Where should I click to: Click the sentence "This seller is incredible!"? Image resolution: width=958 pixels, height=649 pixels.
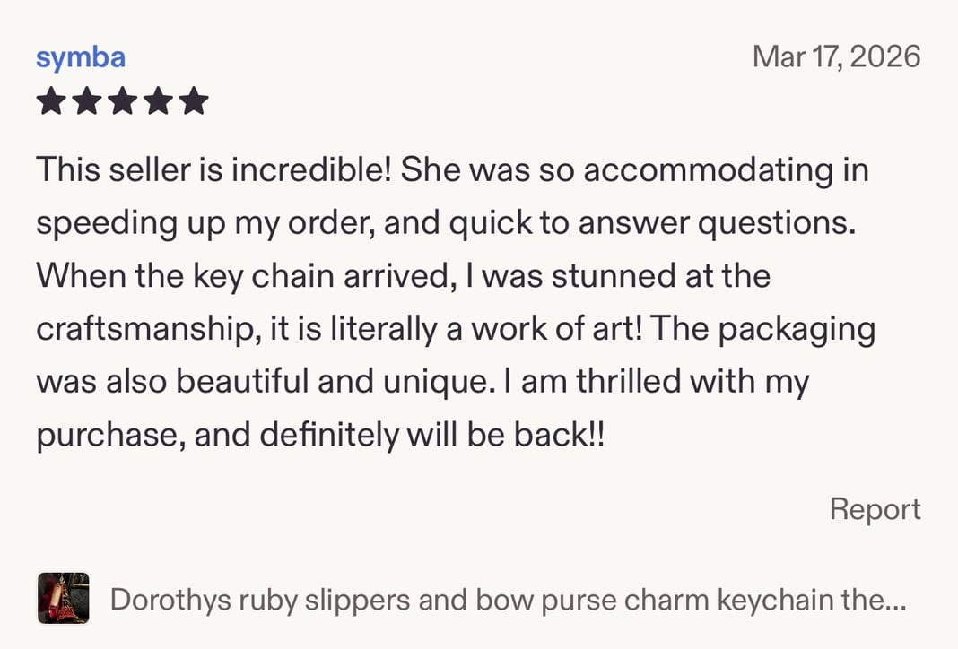(213, 170)
